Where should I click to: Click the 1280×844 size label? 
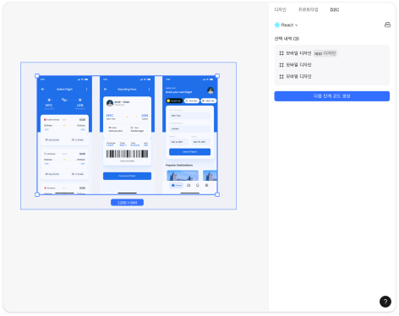point(127,203)
